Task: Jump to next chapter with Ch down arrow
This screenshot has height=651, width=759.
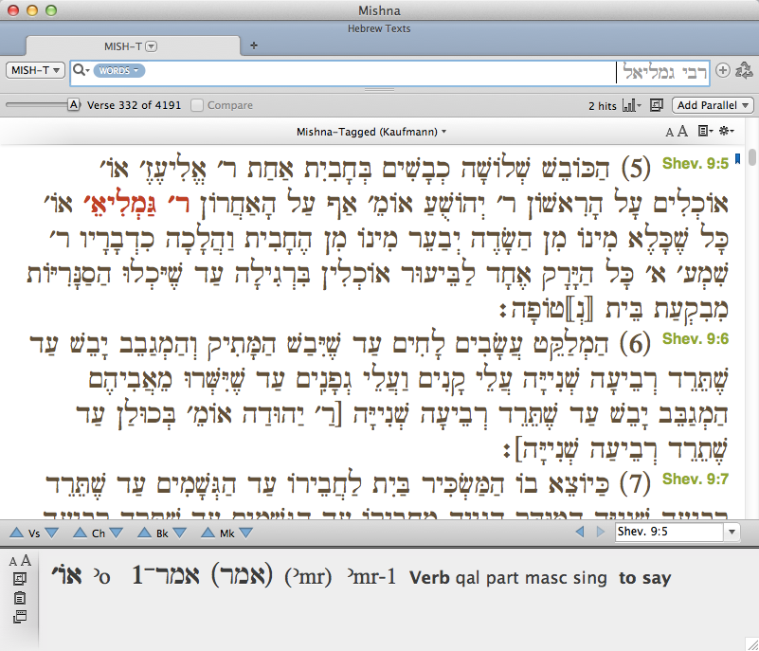Action: [x=117, y=533]
